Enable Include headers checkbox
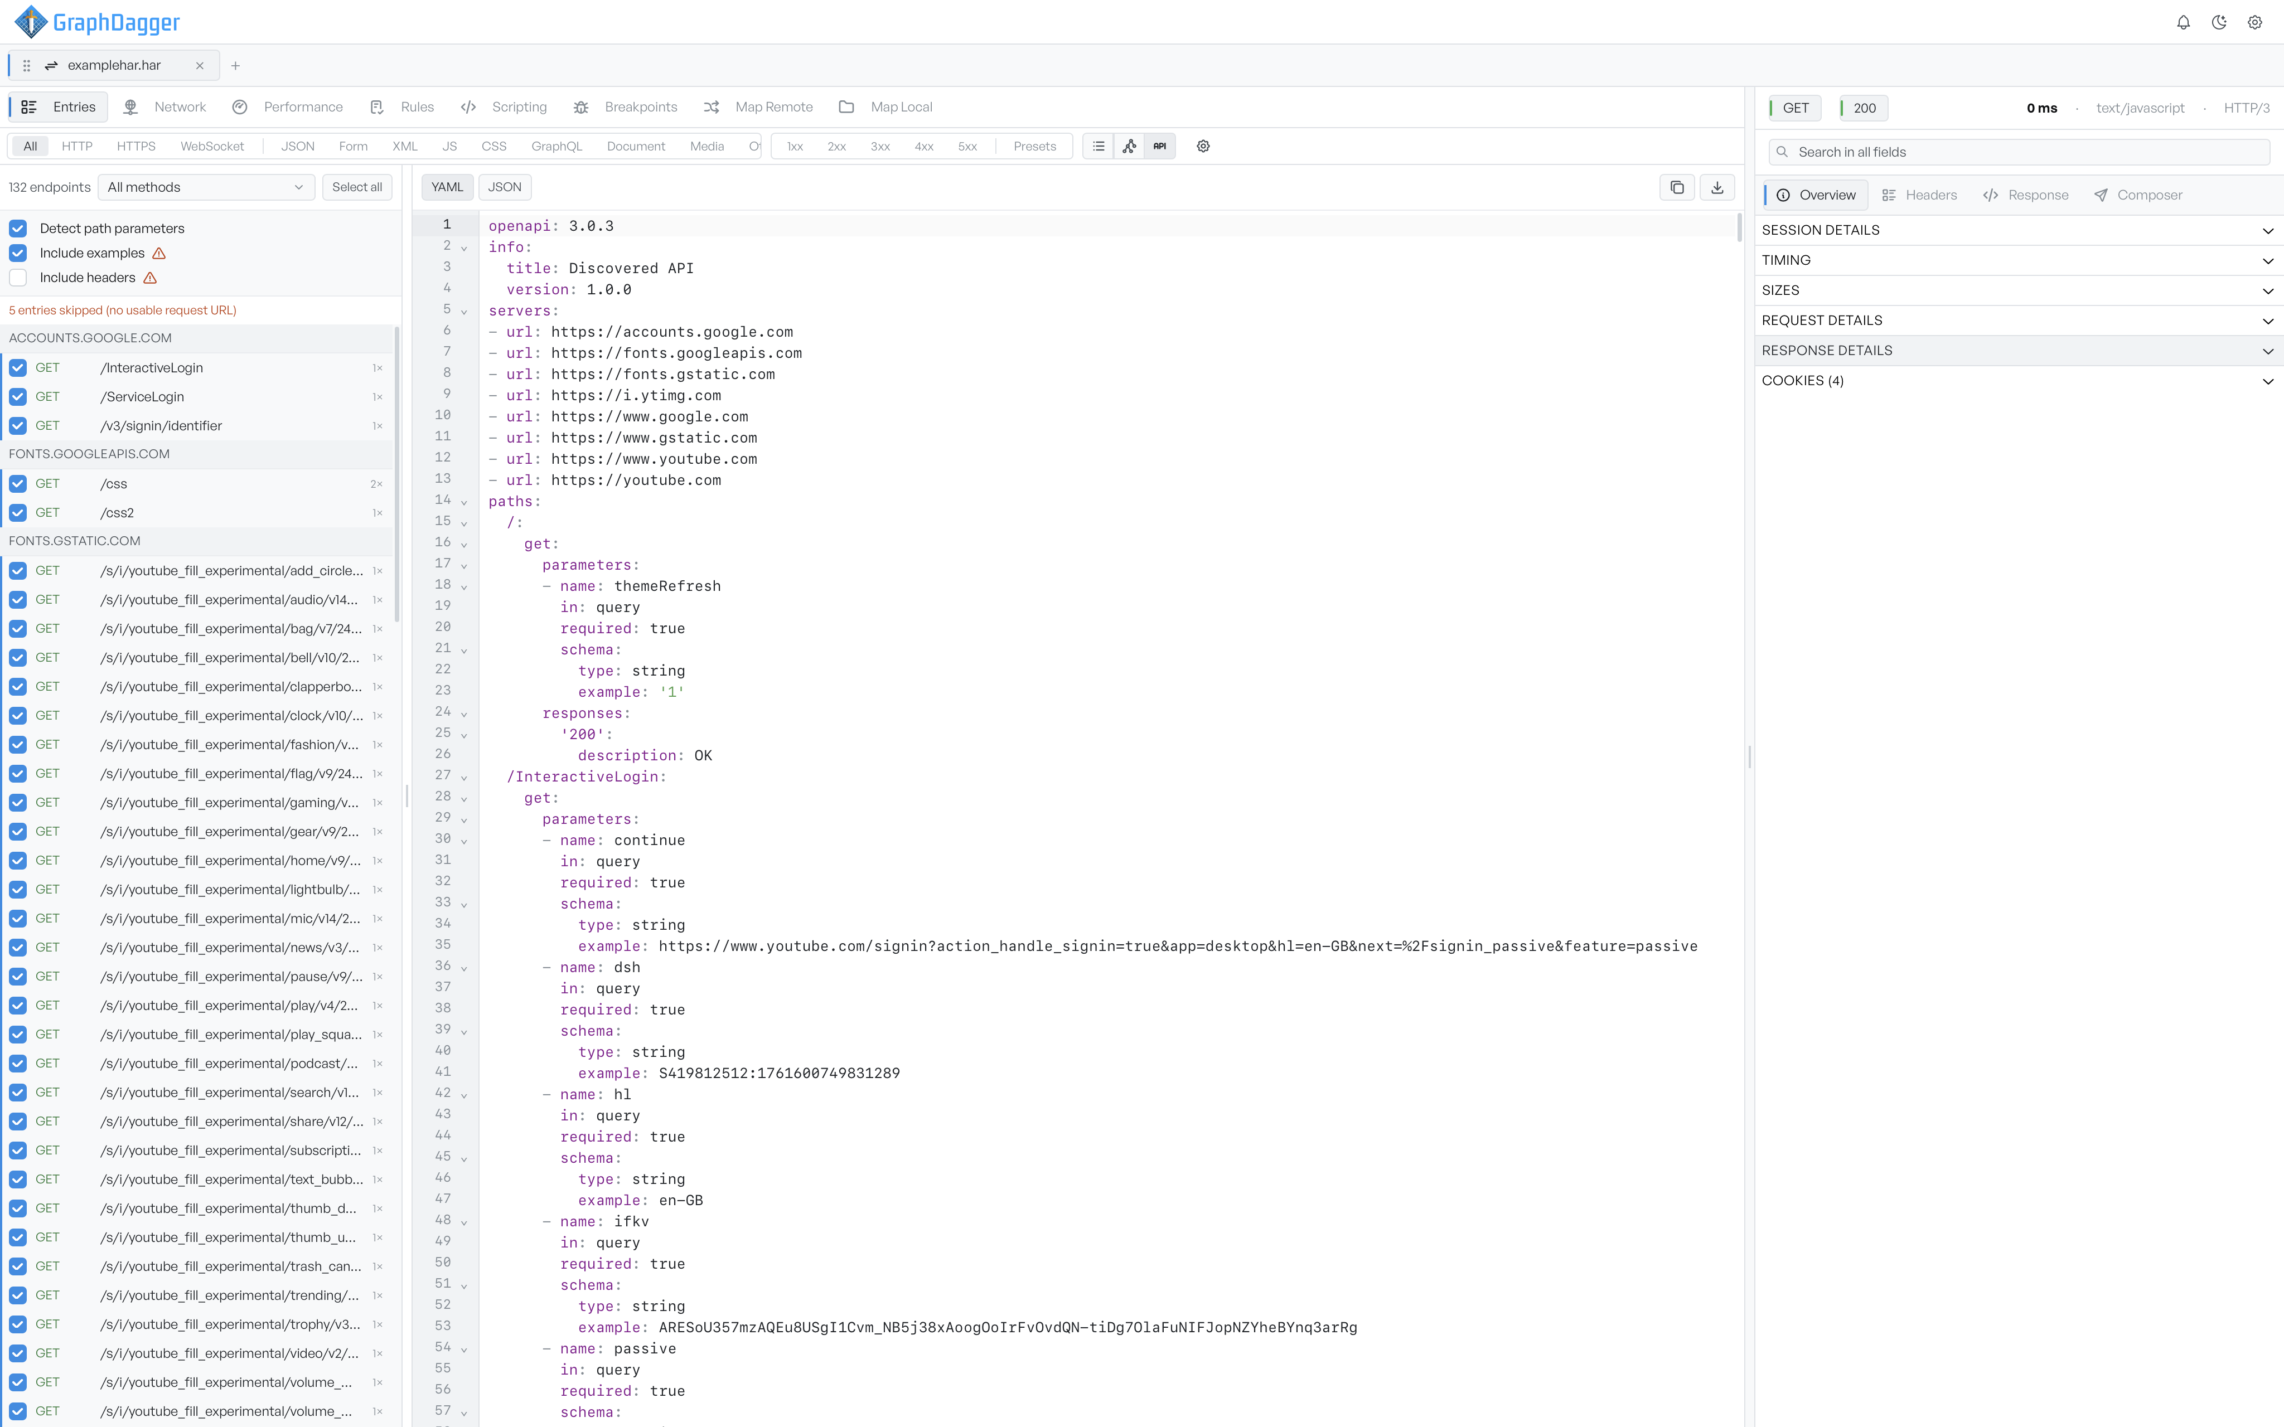This screenshot has width=2284, height=1427. tap(18, 278)
